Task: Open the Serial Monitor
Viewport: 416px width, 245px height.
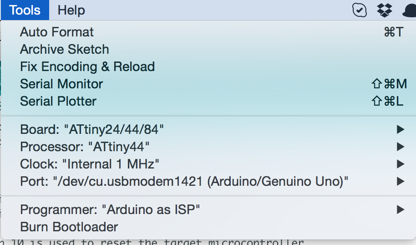Action: click(208, 84)
